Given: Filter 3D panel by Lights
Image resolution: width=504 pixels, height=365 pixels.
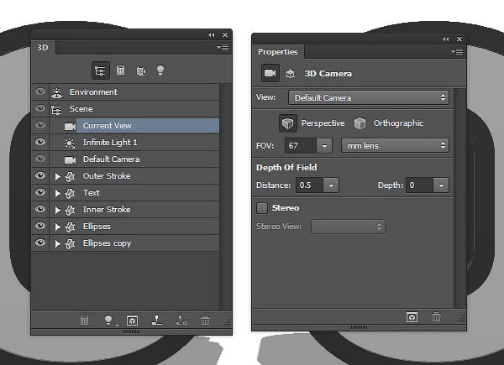Looking at the screenshot, I should coord(160,70).
